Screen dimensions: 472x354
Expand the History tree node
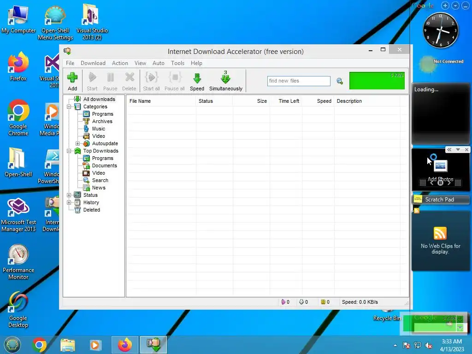click(x=69, y=203)
